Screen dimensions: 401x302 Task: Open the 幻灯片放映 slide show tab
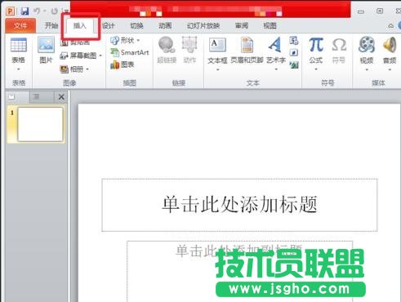pos(203,26)
